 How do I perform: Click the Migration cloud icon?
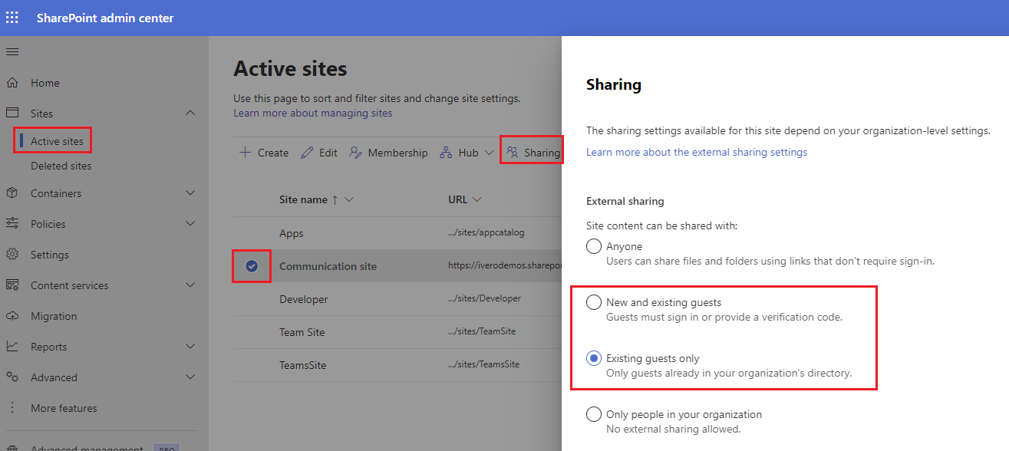12,315
